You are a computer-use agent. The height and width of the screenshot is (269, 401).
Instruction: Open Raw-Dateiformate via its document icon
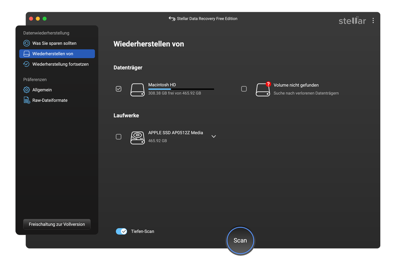click(x=26, y=100)
